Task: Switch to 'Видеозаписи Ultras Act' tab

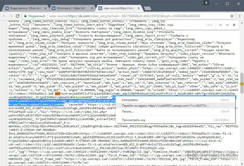Action: (x=25, y=8)
